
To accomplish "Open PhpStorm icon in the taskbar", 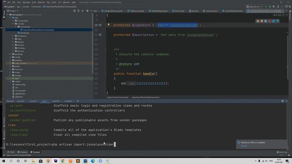I will 56,161.
